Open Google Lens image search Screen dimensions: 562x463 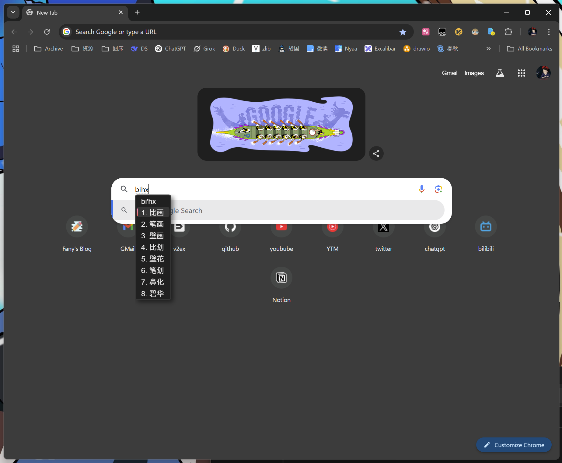pyautogui.click(x=438, y=189)
